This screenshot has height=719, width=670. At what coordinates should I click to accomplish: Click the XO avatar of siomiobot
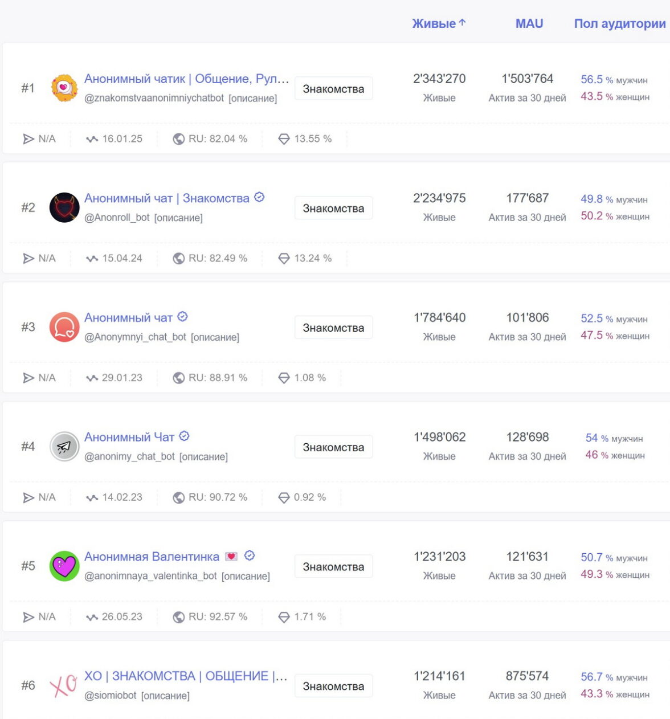click(x=64, y=685)
